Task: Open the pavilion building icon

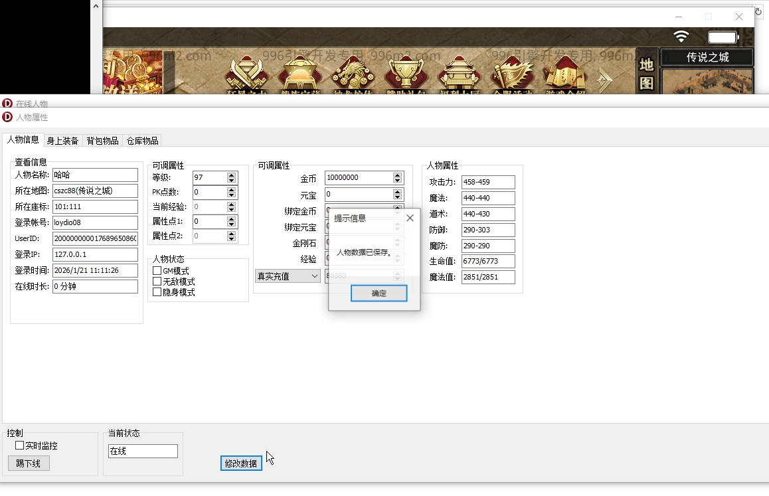Action: [458, 74]
